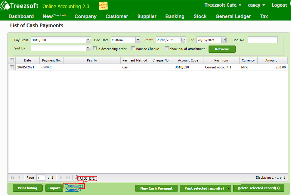Open the Tax menu

click(264, 16)
